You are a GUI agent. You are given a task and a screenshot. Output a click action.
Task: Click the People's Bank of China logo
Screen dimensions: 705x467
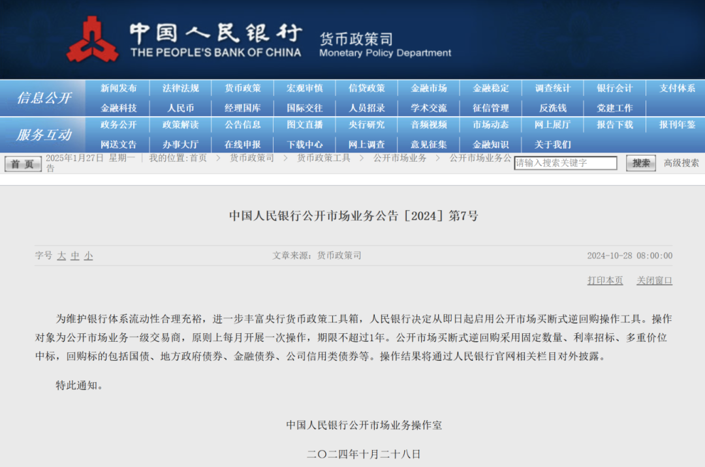tap(92, 39)
